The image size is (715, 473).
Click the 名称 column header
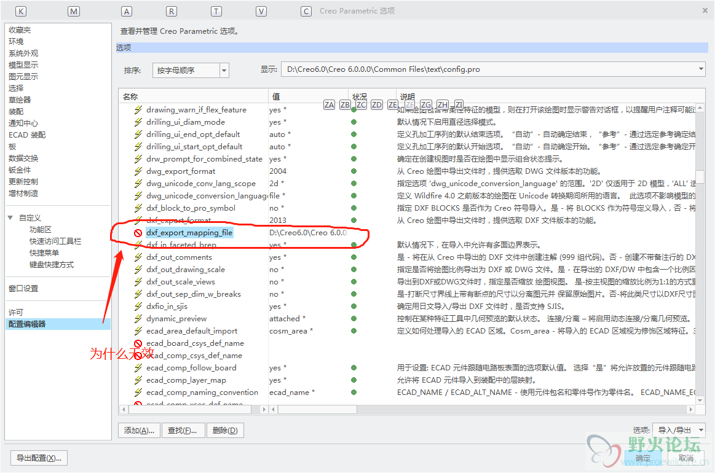[x=194, y=96]
